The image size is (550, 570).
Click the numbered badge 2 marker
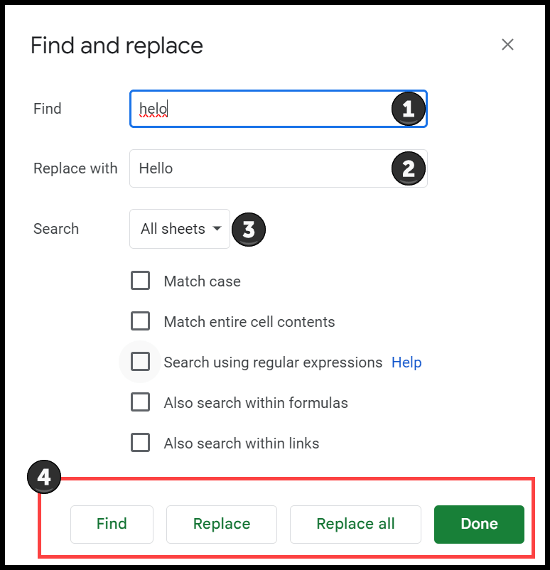[x=409, y=168]
